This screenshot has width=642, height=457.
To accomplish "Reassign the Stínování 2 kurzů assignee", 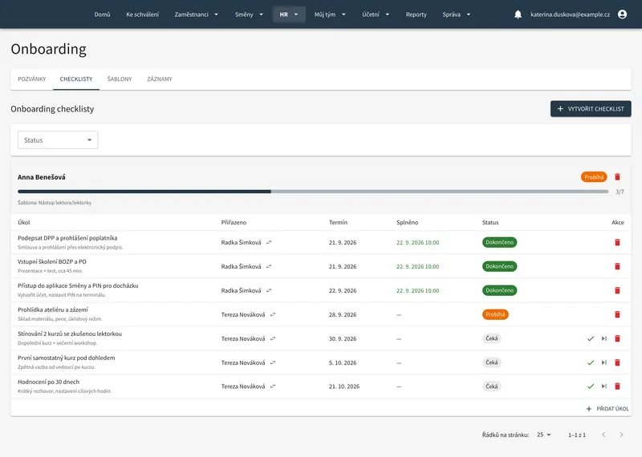I will coord(273,339).
